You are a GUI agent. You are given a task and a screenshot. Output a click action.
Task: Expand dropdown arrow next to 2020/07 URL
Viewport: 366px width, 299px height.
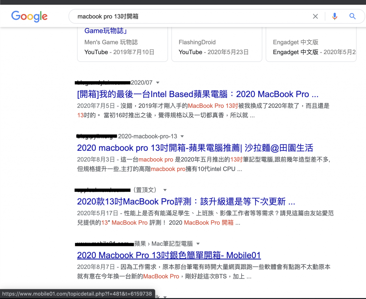158,82
